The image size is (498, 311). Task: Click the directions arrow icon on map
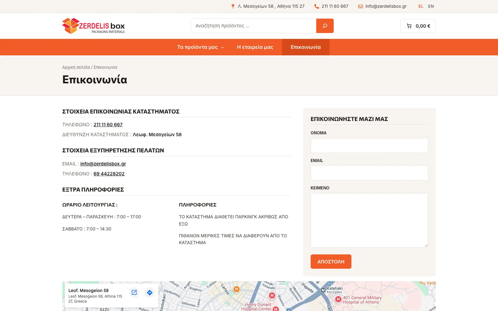pos(150,292)
